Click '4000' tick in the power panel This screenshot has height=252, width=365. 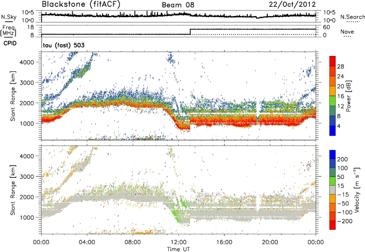[x=26, y=62]
